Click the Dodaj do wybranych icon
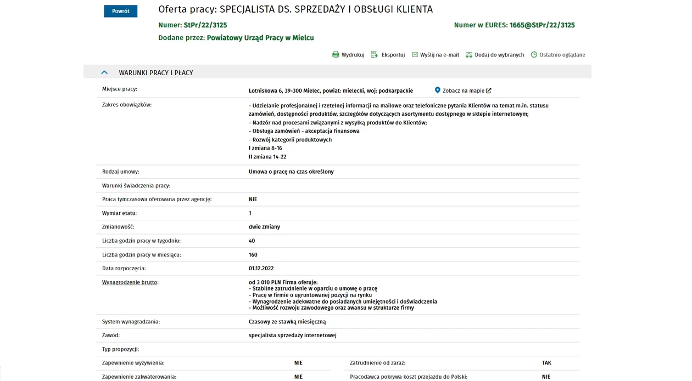Screen dimensions: 692x381 469,55
